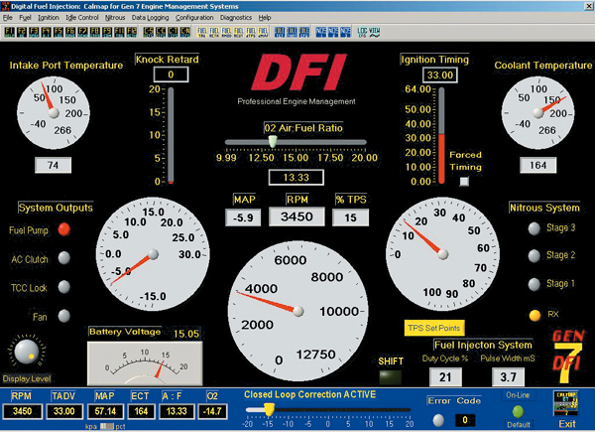Screen dimensions: 595x432
Task: Click the Knock Retard vertical bar
Action: point(171,136)
